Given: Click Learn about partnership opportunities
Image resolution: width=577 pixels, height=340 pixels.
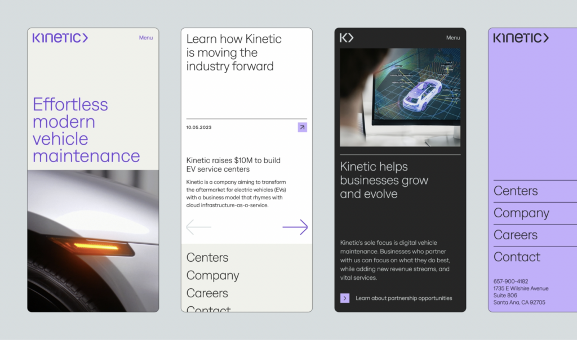Looking at the screenshot, I should tap(403, 298).
